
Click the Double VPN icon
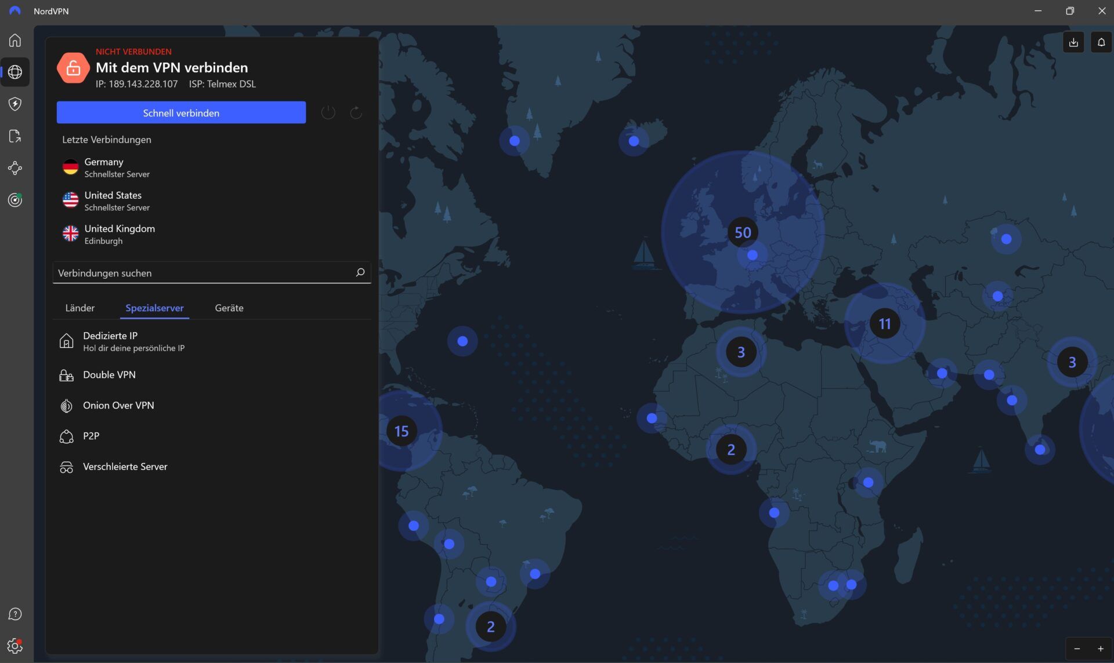click(67, 375)
